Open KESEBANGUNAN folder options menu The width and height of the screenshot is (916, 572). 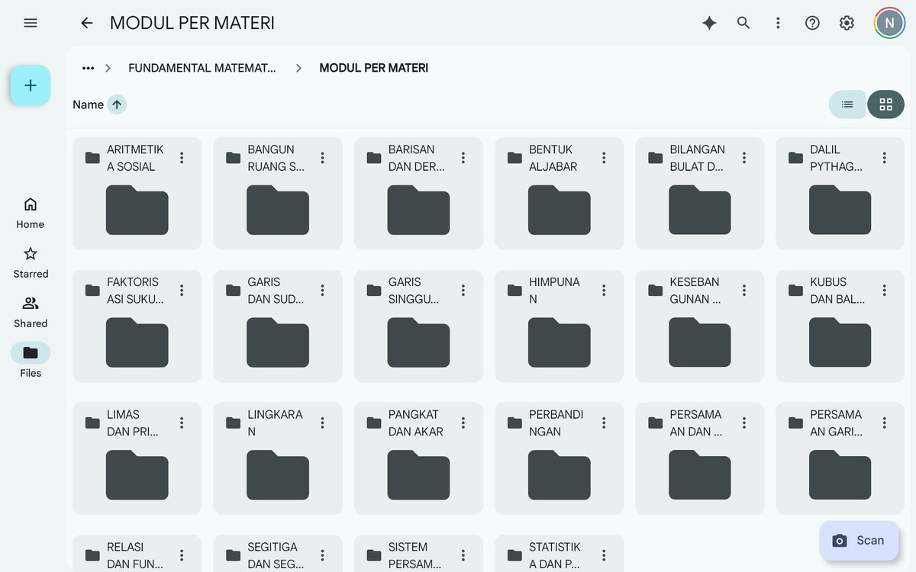coord(744,291)
